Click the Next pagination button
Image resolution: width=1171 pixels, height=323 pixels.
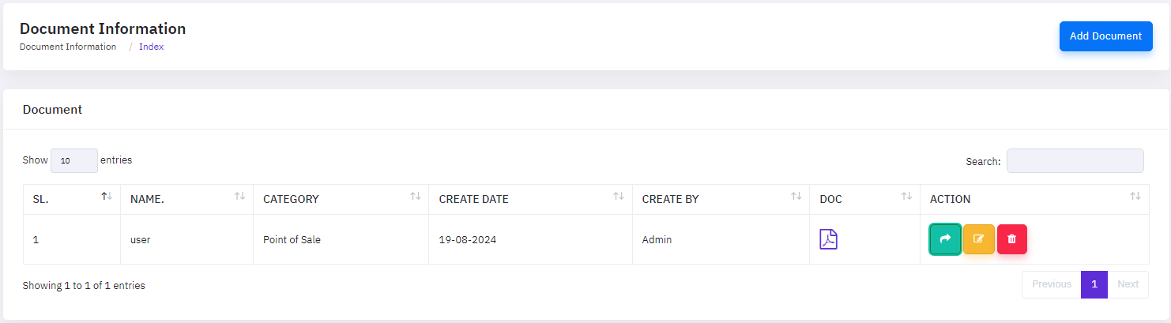coord(1128,284)
